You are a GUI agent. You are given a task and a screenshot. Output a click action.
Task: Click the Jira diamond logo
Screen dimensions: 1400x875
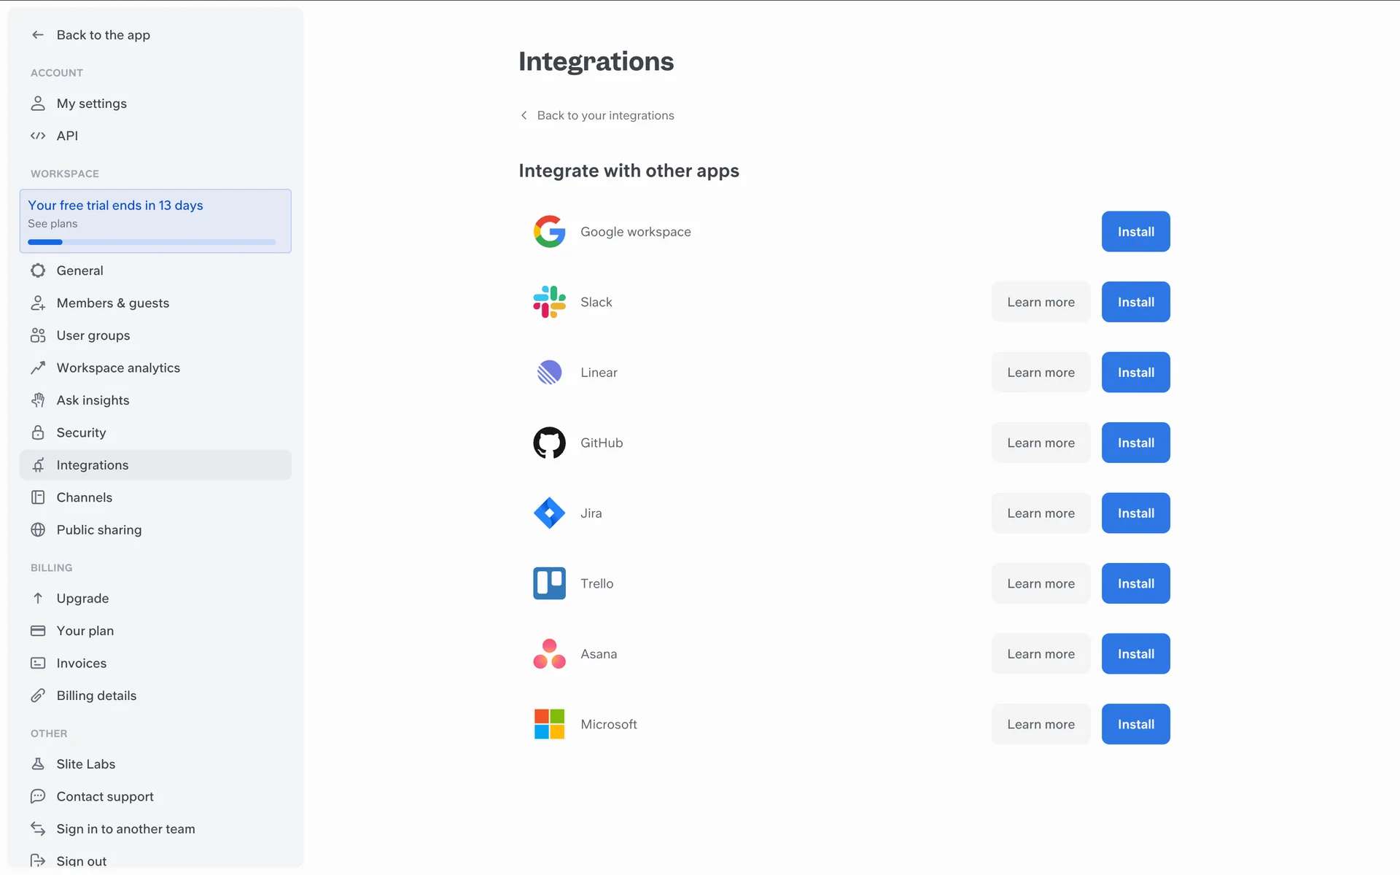(549, 513)
